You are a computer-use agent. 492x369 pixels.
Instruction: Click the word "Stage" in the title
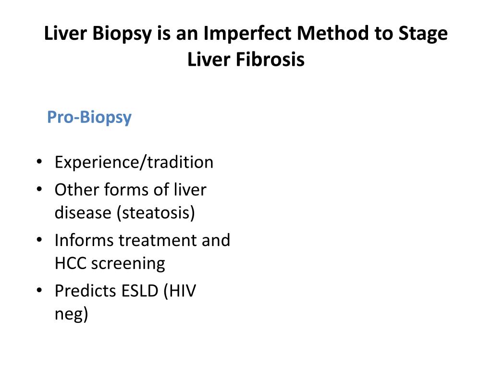[x=423, y=34]
